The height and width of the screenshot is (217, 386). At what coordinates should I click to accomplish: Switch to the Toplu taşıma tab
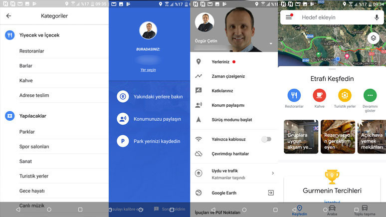365,211
